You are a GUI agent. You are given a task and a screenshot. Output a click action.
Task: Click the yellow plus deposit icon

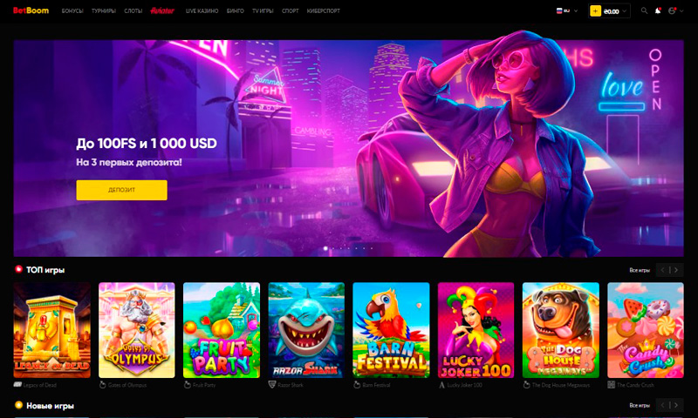595,11
